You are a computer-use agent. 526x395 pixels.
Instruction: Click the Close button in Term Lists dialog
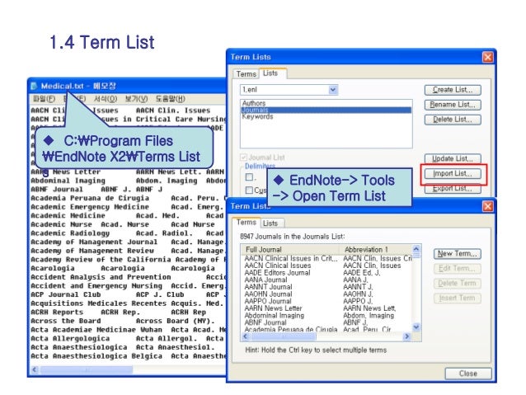pos(468,374)
